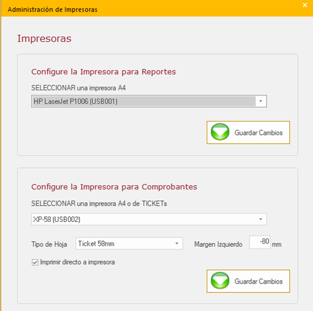Click the Impresoras heading
313x311 pixels.
(45, 39)
